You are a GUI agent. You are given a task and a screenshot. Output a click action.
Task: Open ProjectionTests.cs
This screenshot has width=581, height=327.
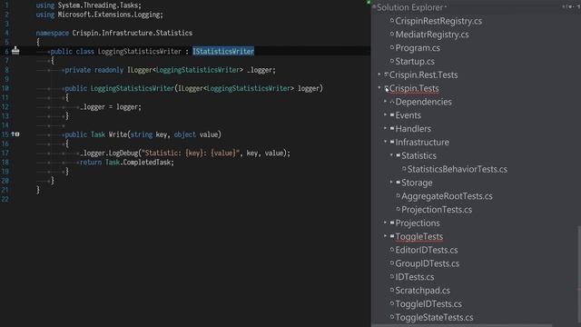[x=437, y=210]
